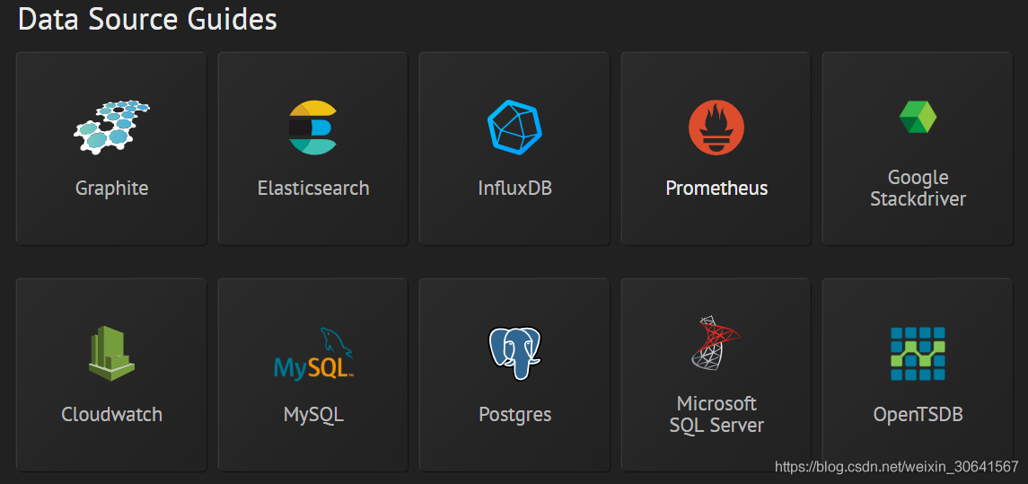Click the Cloudwatch green building icon

coord(111,354)
